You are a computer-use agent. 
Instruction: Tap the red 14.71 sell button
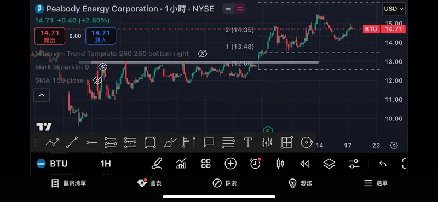50,36
